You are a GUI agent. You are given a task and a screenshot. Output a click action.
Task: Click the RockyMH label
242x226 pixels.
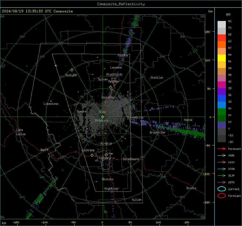coord(71,75)
